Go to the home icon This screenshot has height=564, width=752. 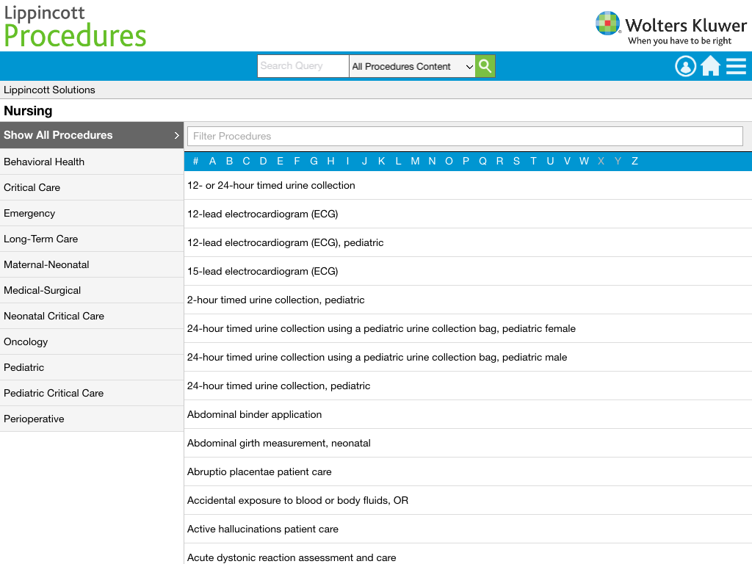(710, 66)
